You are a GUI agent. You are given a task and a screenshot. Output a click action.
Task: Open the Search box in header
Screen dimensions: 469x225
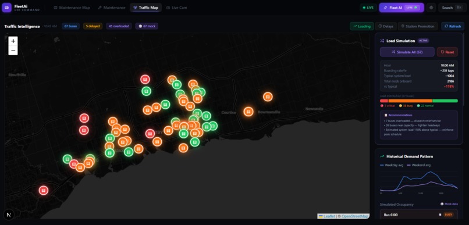452,8
